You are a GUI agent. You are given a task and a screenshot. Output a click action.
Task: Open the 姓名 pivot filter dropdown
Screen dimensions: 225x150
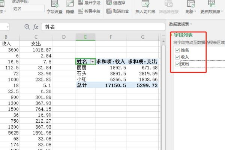93,62
